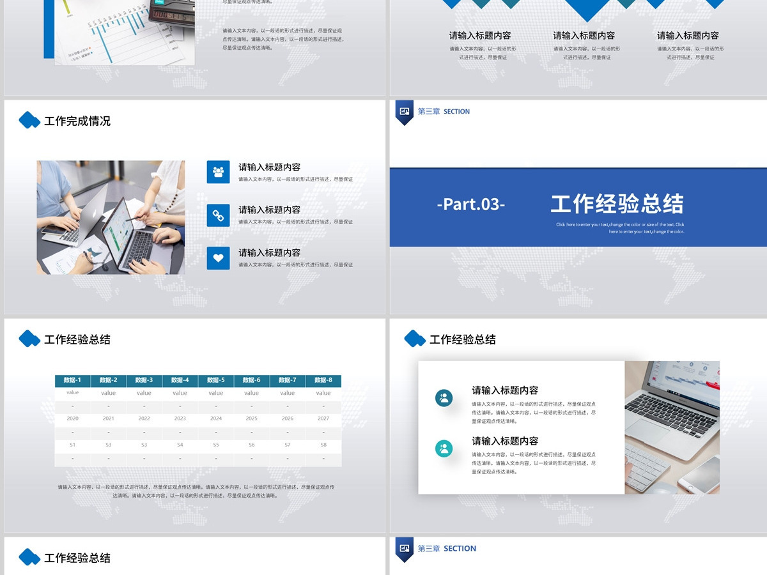The image size is (767, 575).
Task: Click the title next to the link icon
Action: click(269, 210)
